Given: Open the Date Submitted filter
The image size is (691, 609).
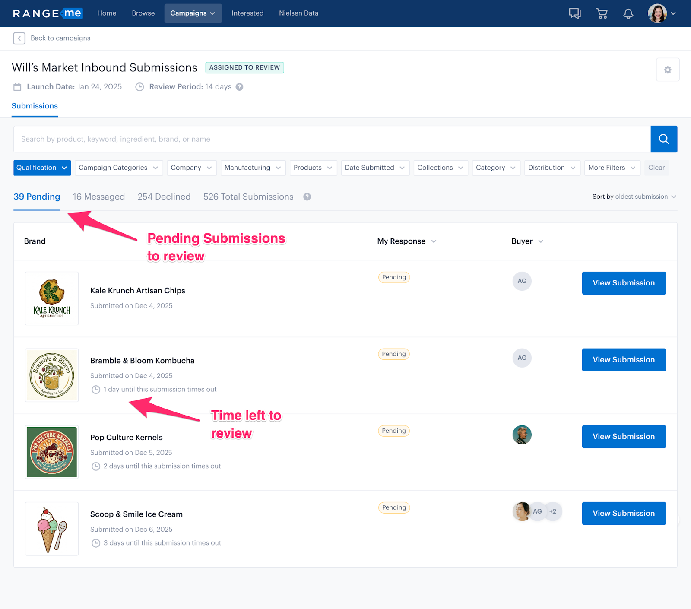Looking at the screenshot, I should tap(374, 168).
